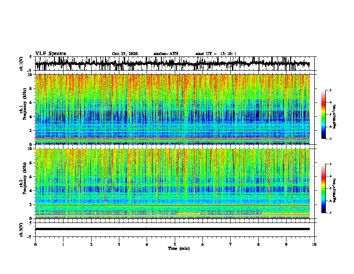
Task: Click the time axis tick "8"
Action: pos(258,244)
